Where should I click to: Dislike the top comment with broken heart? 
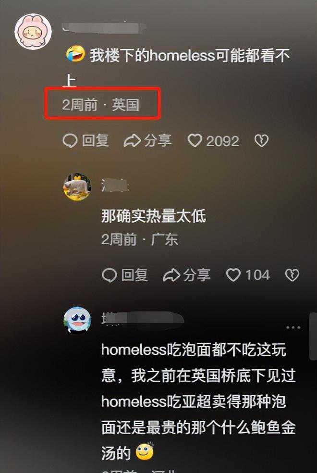(261, 141)
